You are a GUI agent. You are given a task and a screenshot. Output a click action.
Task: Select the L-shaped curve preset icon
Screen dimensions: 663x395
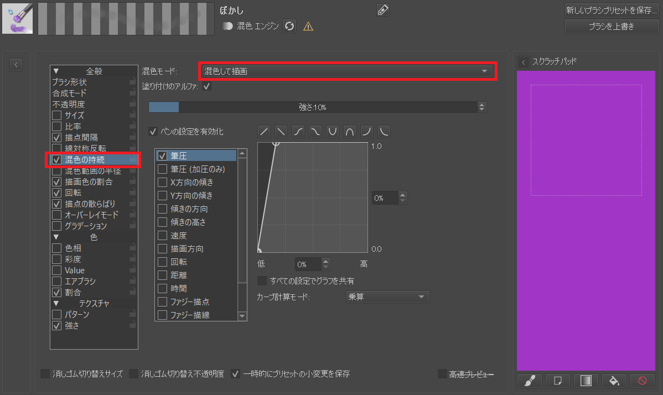pyautogui.click(x=384, y=131)
